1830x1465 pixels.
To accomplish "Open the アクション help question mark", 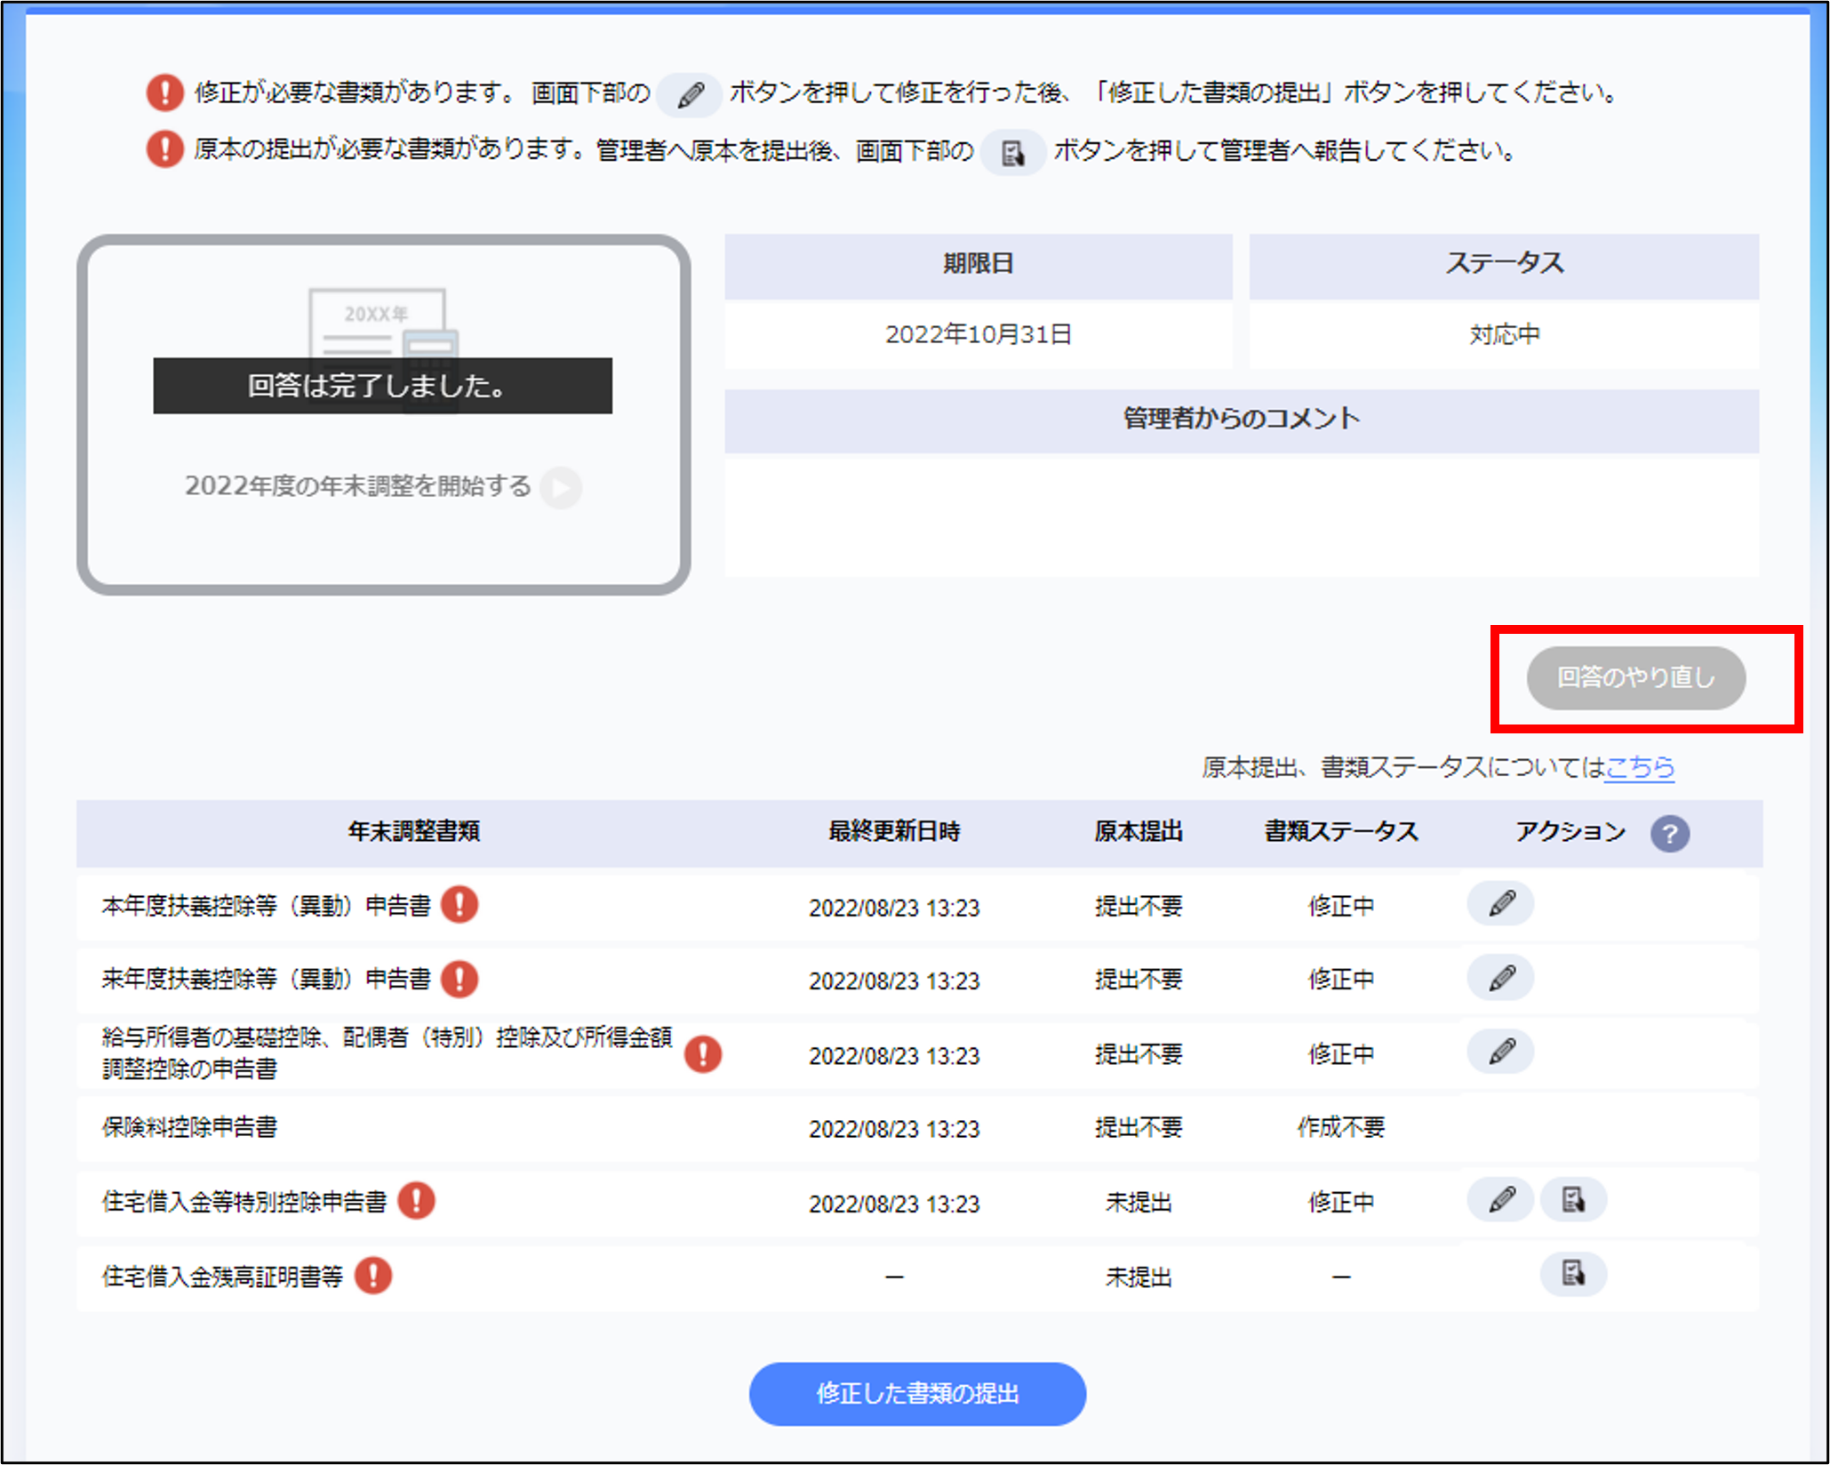I will coord(1669,833).
